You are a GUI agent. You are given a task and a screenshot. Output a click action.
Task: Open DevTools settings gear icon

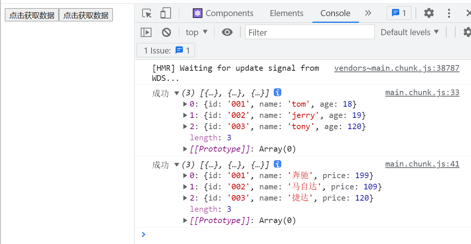pos(429,13)
